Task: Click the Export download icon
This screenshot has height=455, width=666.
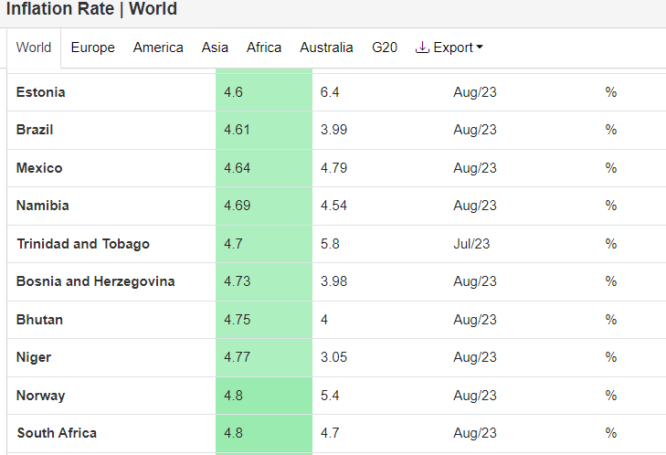Action: 422,48
